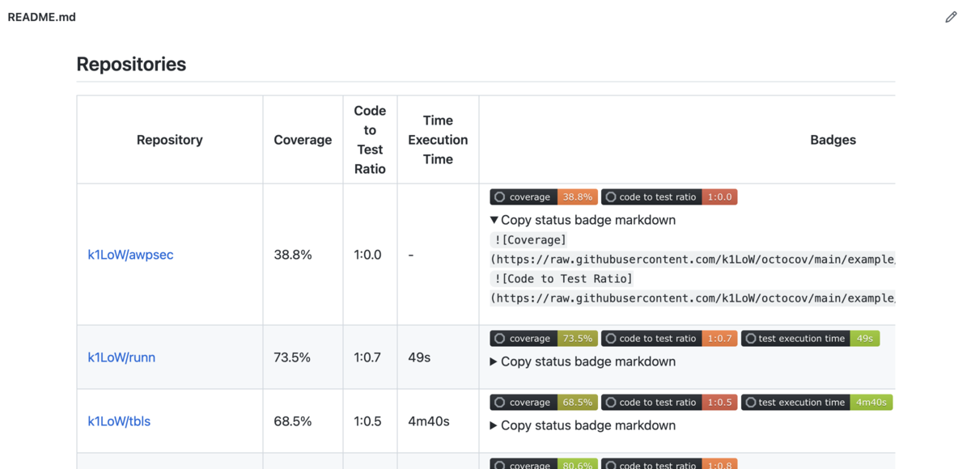The height and width of the screenshot is (469, 971).
Task: Click the runn coverage 73.5% badge
Action: click(x=544, y=339)
